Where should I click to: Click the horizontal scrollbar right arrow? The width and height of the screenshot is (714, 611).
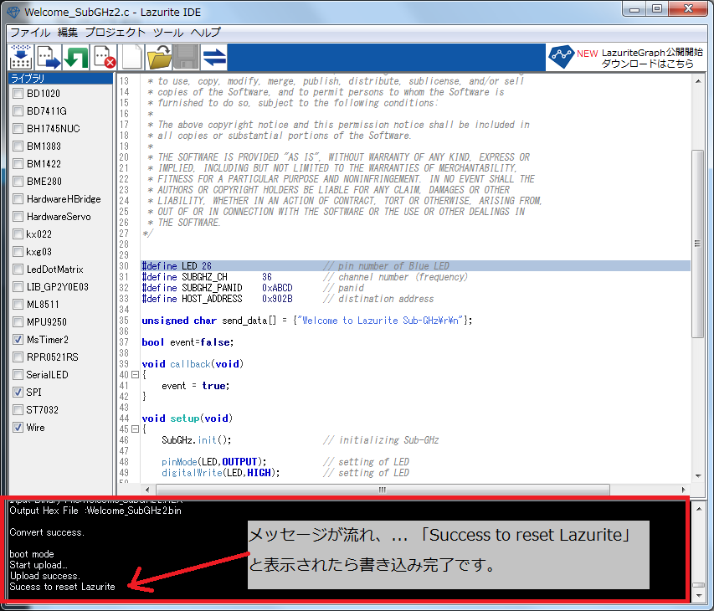point(684,490)
